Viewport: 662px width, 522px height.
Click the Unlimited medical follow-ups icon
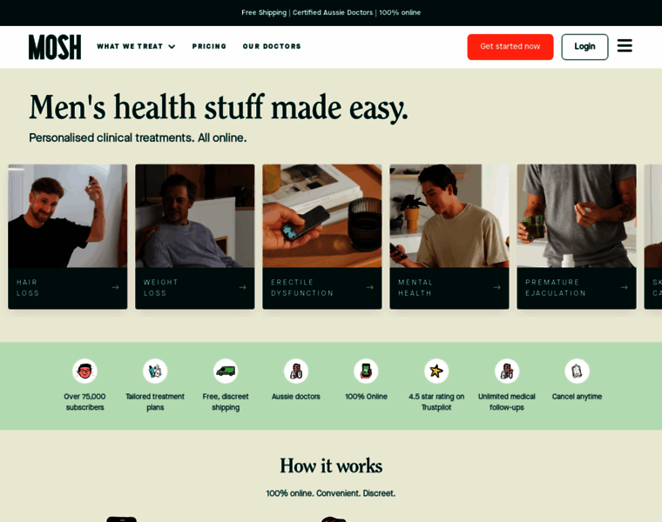[x=507, y=371]
